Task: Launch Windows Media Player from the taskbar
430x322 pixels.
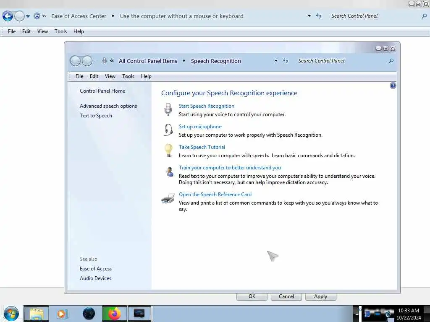Action: pos(61,314)
